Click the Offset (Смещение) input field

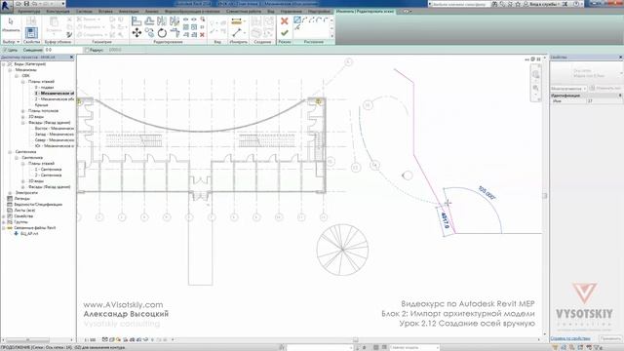(x=63, y=50)
